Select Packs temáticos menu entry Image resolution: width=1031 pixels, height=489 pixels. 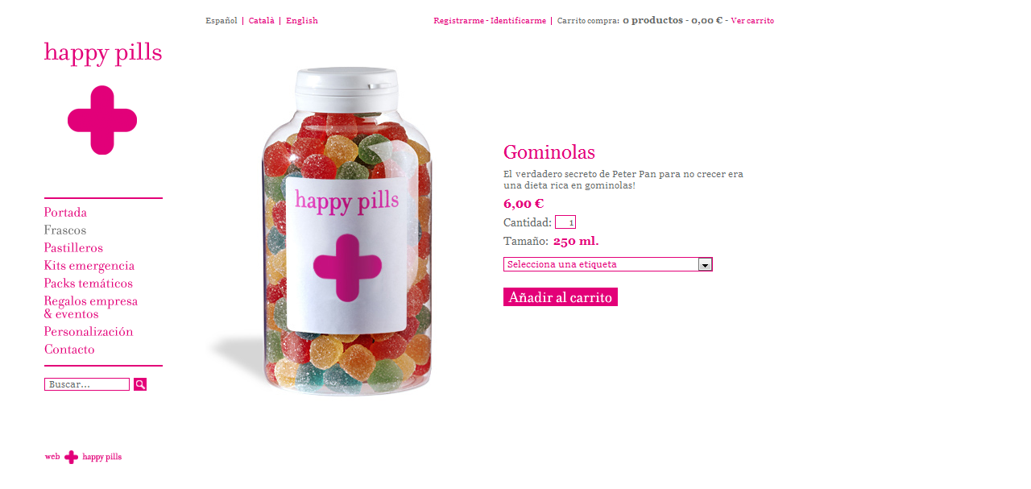click(89, 284)
